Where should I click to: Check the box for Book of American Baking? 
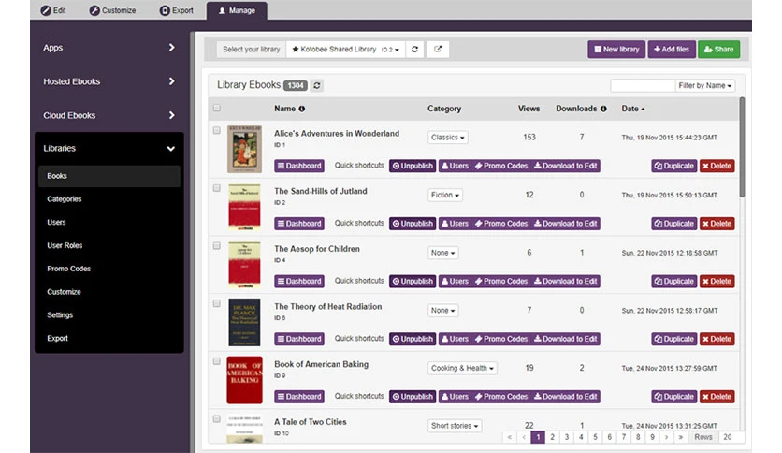click(216, 361)
